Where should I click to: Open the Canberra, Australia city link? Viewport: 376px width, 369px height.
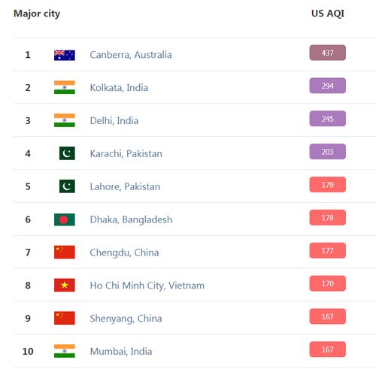(131, 55)
